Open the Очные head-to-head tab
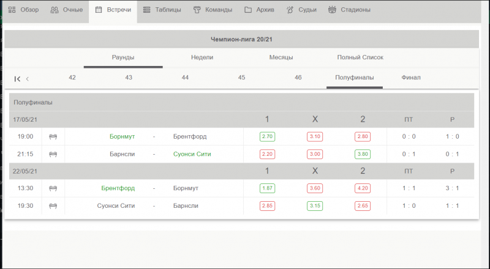The width and height of the screenshot is (490, 269). [x=66, y=10]
